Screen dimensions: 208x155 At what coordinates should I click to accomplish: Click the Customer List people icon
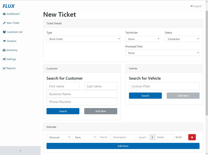tap(4, 32)
